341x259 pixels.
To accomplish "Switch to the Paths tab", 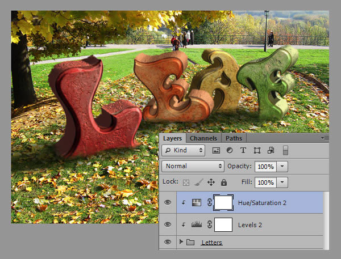I will (234, 138).
